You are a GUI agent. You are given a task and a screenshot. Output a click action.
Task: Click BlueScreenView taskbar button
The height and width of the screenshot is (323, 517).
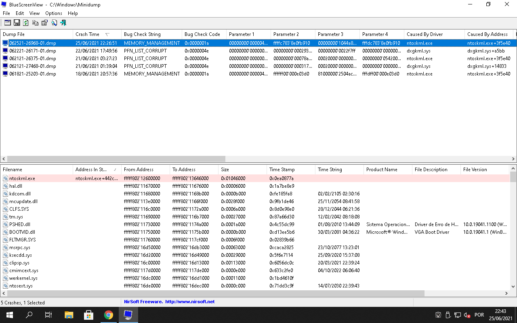click(128, 315)
